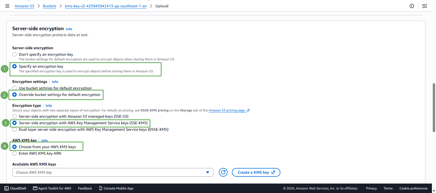This screenshot has height=193, width=436.
Task: Open the hamburger navigation menu
Action: point(7,6)
